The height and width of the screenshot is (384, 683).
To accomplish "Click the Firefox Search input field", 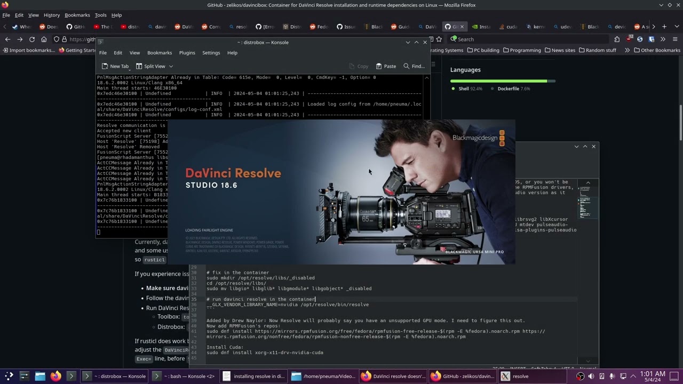I will coord(528,39).
